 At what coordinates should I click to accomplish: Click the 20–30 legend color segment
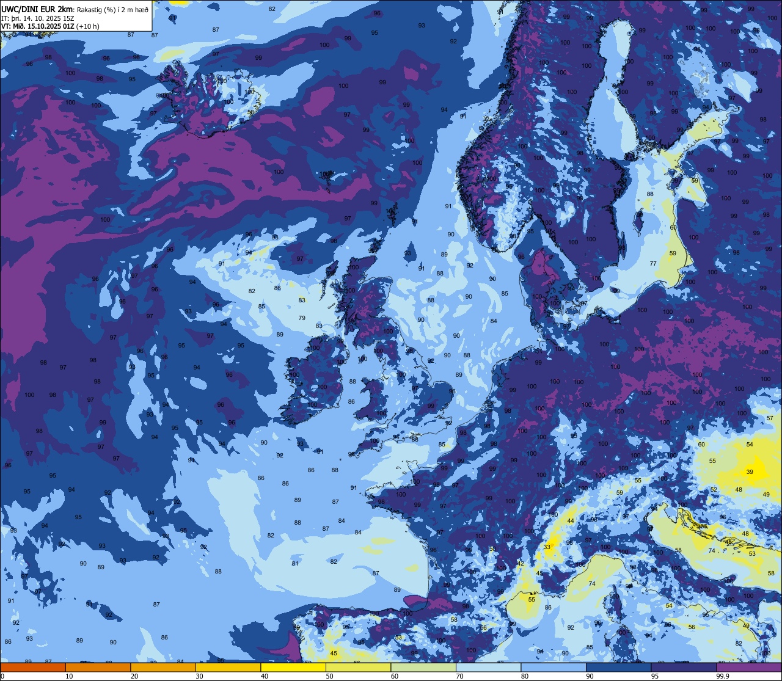coord(163,668)
